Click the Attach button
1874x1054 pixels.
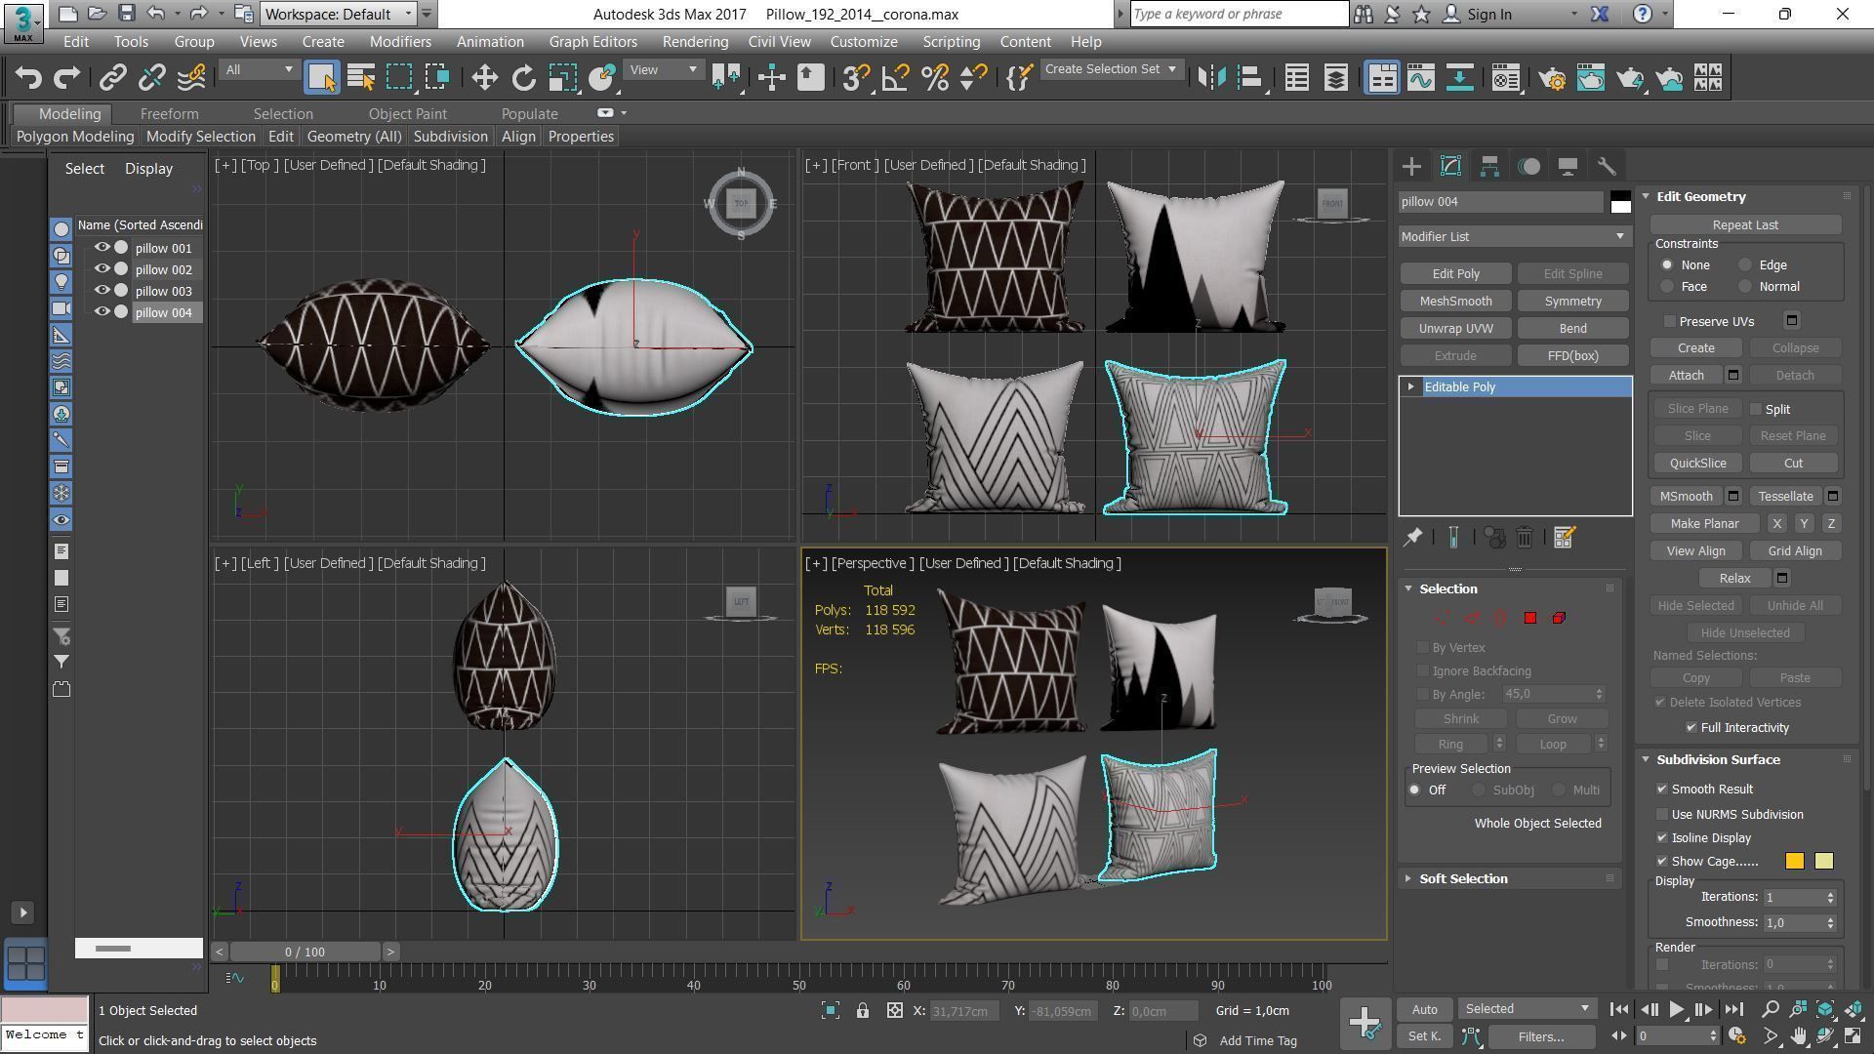click(1686, 375)
